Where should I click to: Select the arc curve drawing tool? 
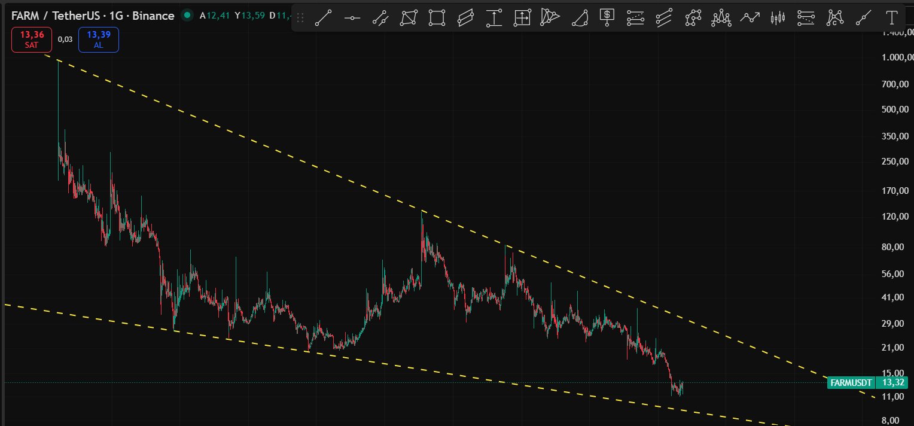pyautogui.click(x=579, y=18)
